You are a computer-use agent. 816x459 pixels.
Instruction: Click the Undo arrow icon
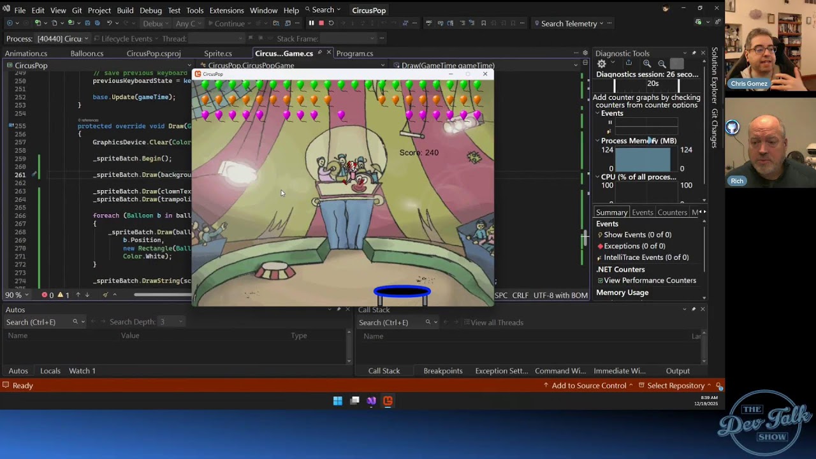point(110,24)
